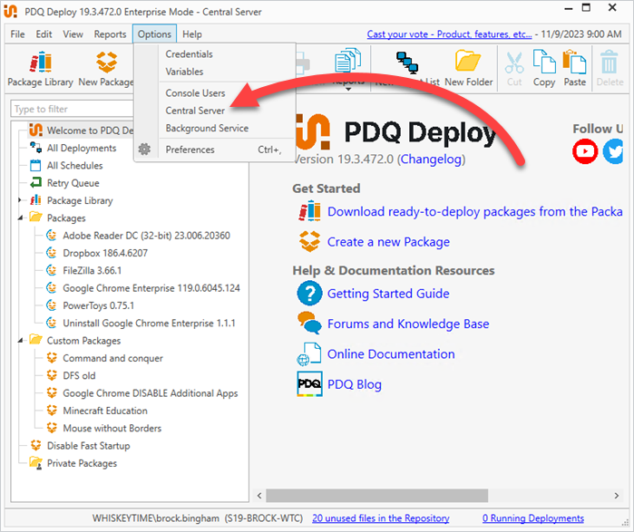Click the New Folder toolbar icon
The height and width of the screenshot is (532, 634).
coord(468,61)
